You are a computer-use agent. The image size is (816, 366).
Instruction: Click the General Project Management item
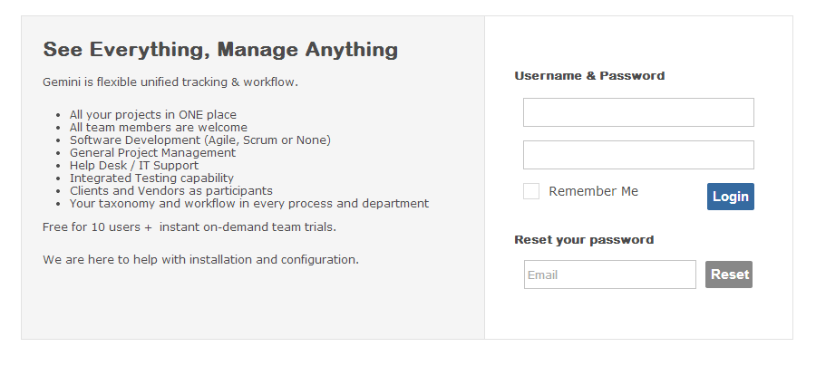[x=152, y=153]
